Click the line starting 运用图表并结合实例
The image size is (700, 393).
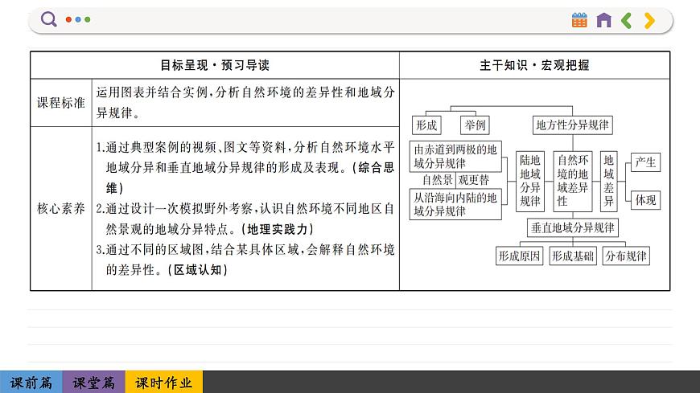[x=245, y=92]
